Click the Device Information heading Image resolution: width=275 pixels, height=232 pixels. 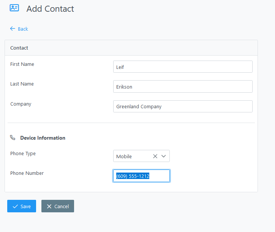43,138
